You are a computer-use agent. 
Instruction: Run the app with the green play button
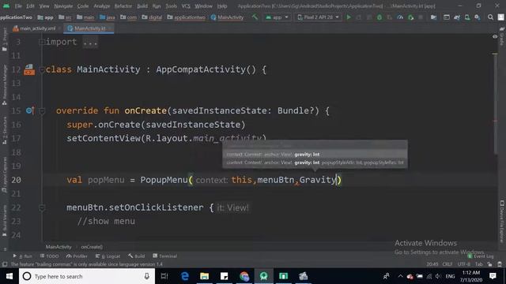coord(349,17)
